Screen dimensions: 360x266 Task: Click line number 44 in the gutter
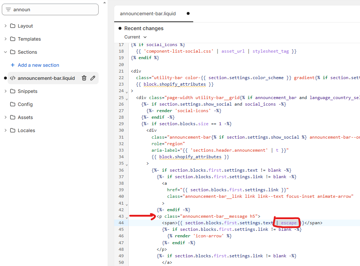tap(121, 223)
